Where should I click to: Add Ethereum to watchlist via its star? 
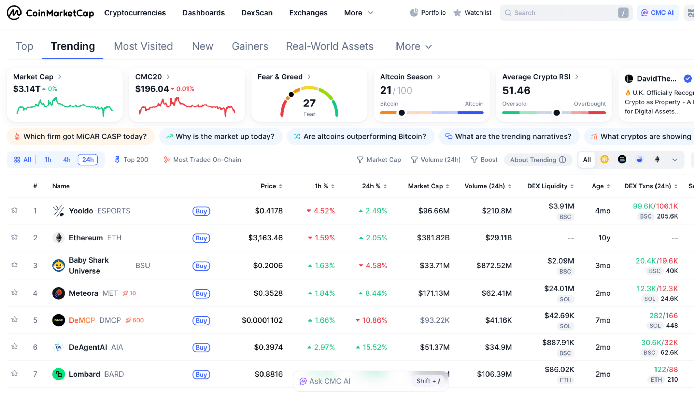pos(15,238)
